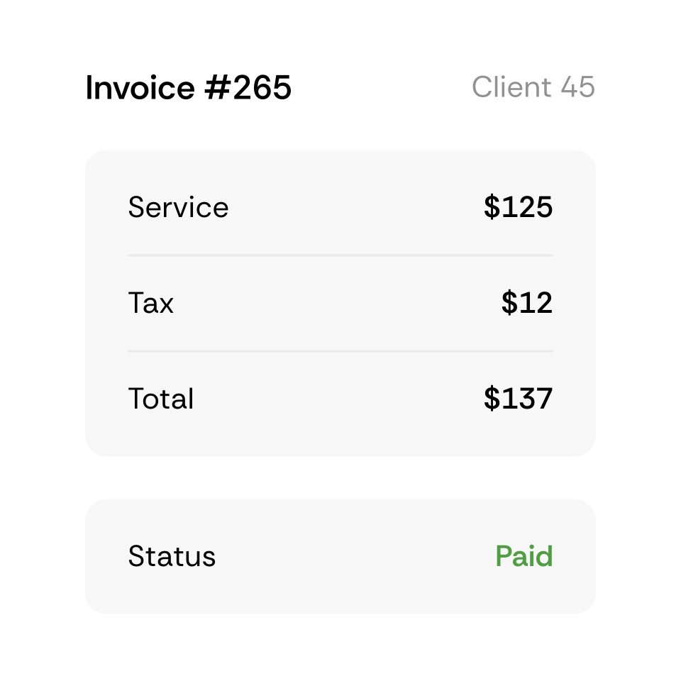The width and height of the screenshot is (681, 681).
Task: Select the $12 tax amount
Action: (526, 303)
